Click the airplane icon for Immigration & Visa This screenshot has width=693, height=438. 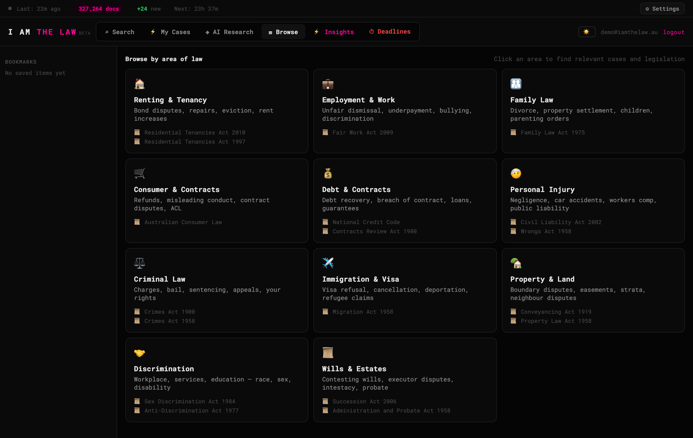point(328,263)
